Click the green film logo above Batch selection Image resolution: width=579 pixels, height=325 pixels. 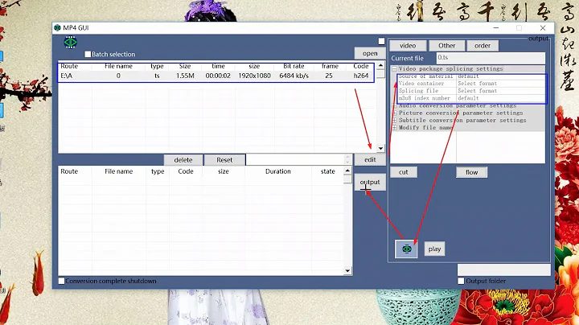point(70,42)
